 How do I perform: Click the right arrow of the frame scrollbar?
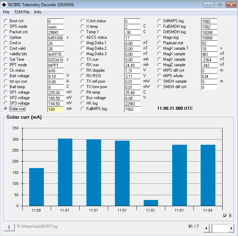click(x=231, y=228)
